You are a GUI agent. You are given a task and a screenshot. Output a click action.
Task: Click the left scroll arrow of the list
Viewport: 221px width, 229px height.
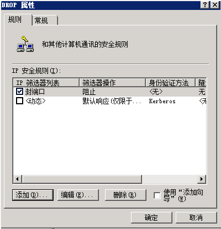coord(18,179)
